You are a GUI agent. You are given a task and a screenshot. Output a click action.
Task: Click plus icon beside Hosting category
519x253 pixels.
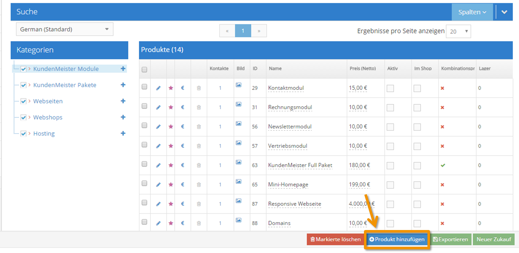tap(123, 133)
